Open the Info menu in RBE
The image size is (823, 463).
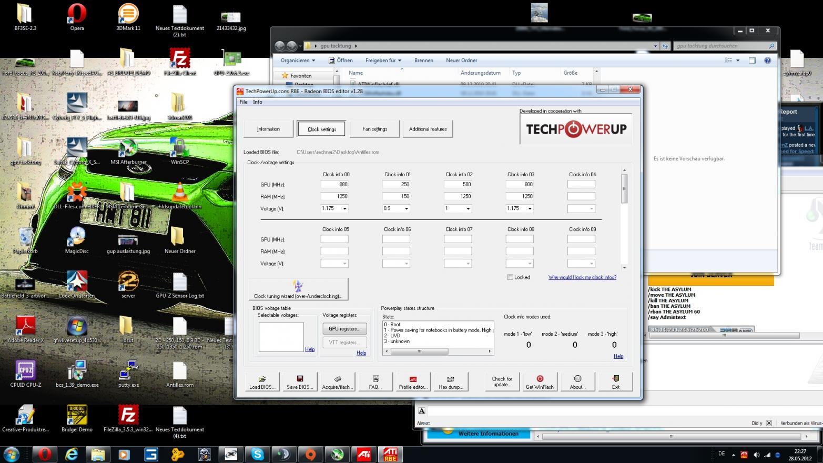click(x=257, y=102)
